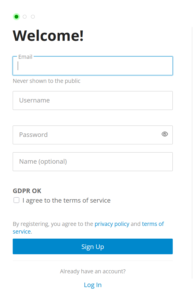Select the Name (optional) field
Screen dimensions: 195x299
(93, 162)
